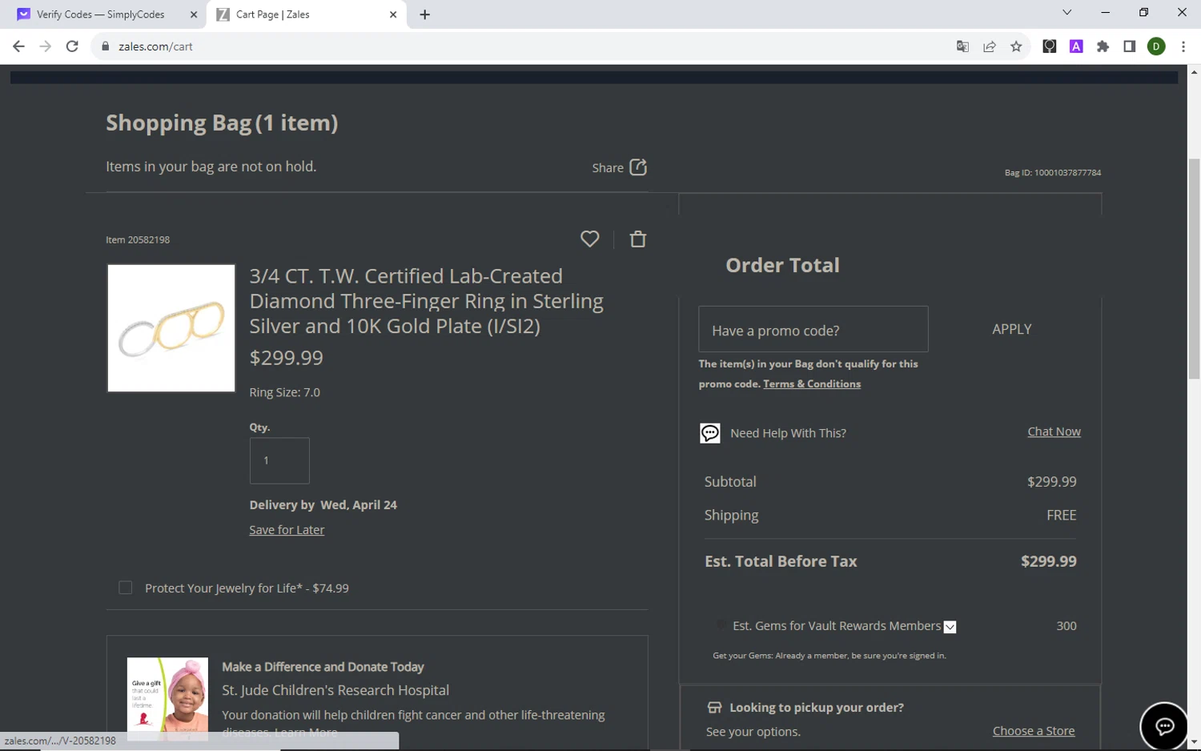Viewport: 1201px width, 751px height.
Task: Remove item using the trash can icon
Action: 638,239
